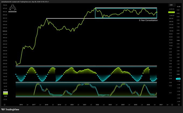Click the circular Z button on time axis
Image resolution: width=183 pixels, height=113 pixels.
pyautogui.click(x=5, y=105)
